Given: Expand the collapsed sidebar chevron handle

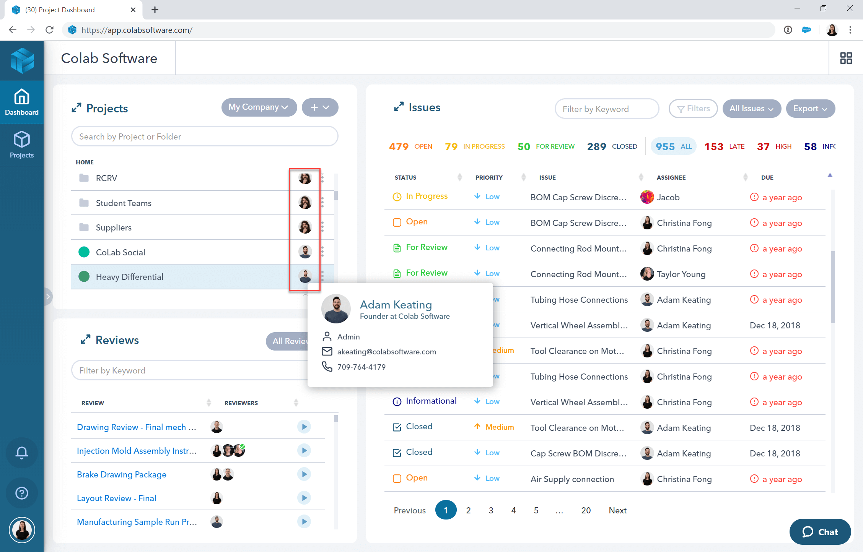Looking at the screenshot, I should coord(48,296).
